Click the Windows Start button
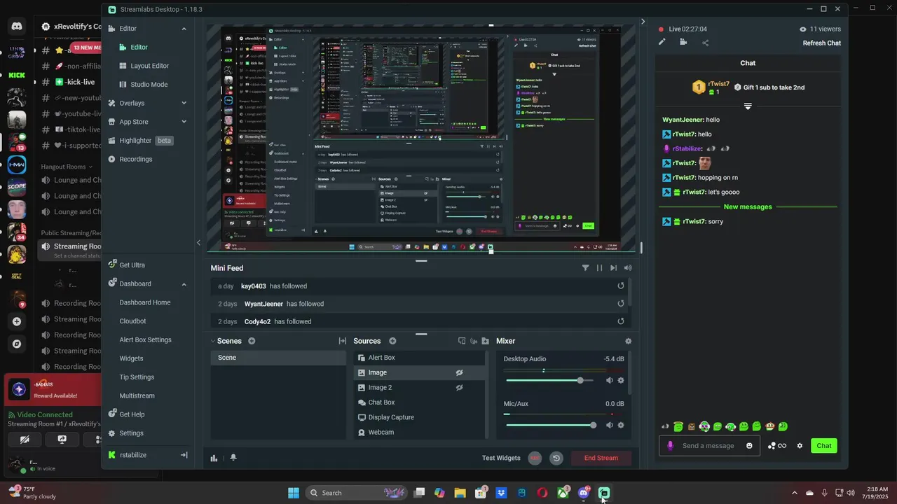Image resolution: width=897 pixels, height=504 pixels. [294, 493]
